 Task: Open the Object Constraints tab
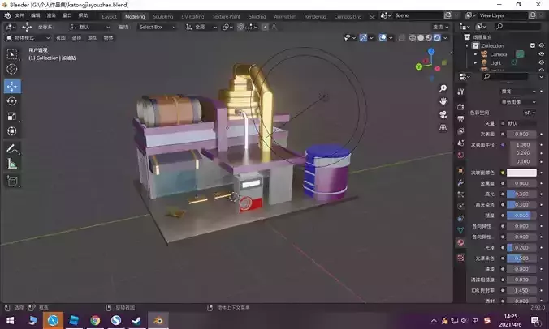[460, 218]
